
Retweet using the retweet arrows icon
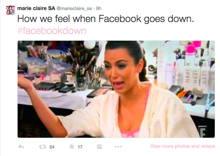click(x=42, y=147)
